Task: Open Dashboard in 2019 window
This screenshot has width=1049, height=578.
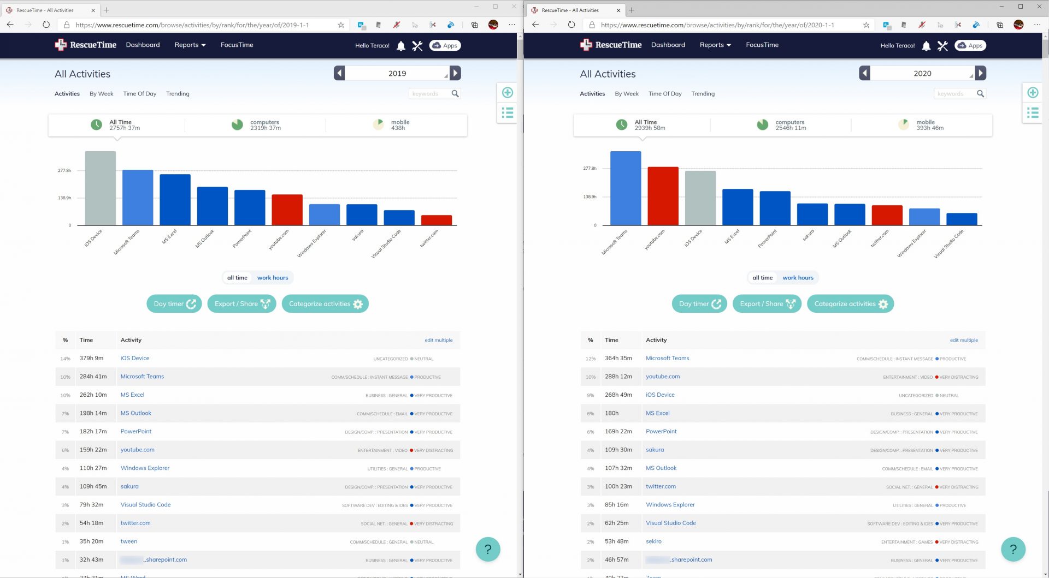Action: pos(143,45)
